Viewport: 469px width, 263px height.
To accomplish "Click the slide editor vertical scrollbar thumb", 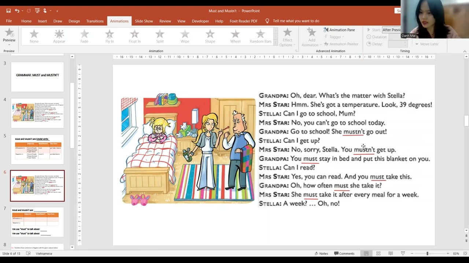I will pyautogui.click(x=466, y=121).
